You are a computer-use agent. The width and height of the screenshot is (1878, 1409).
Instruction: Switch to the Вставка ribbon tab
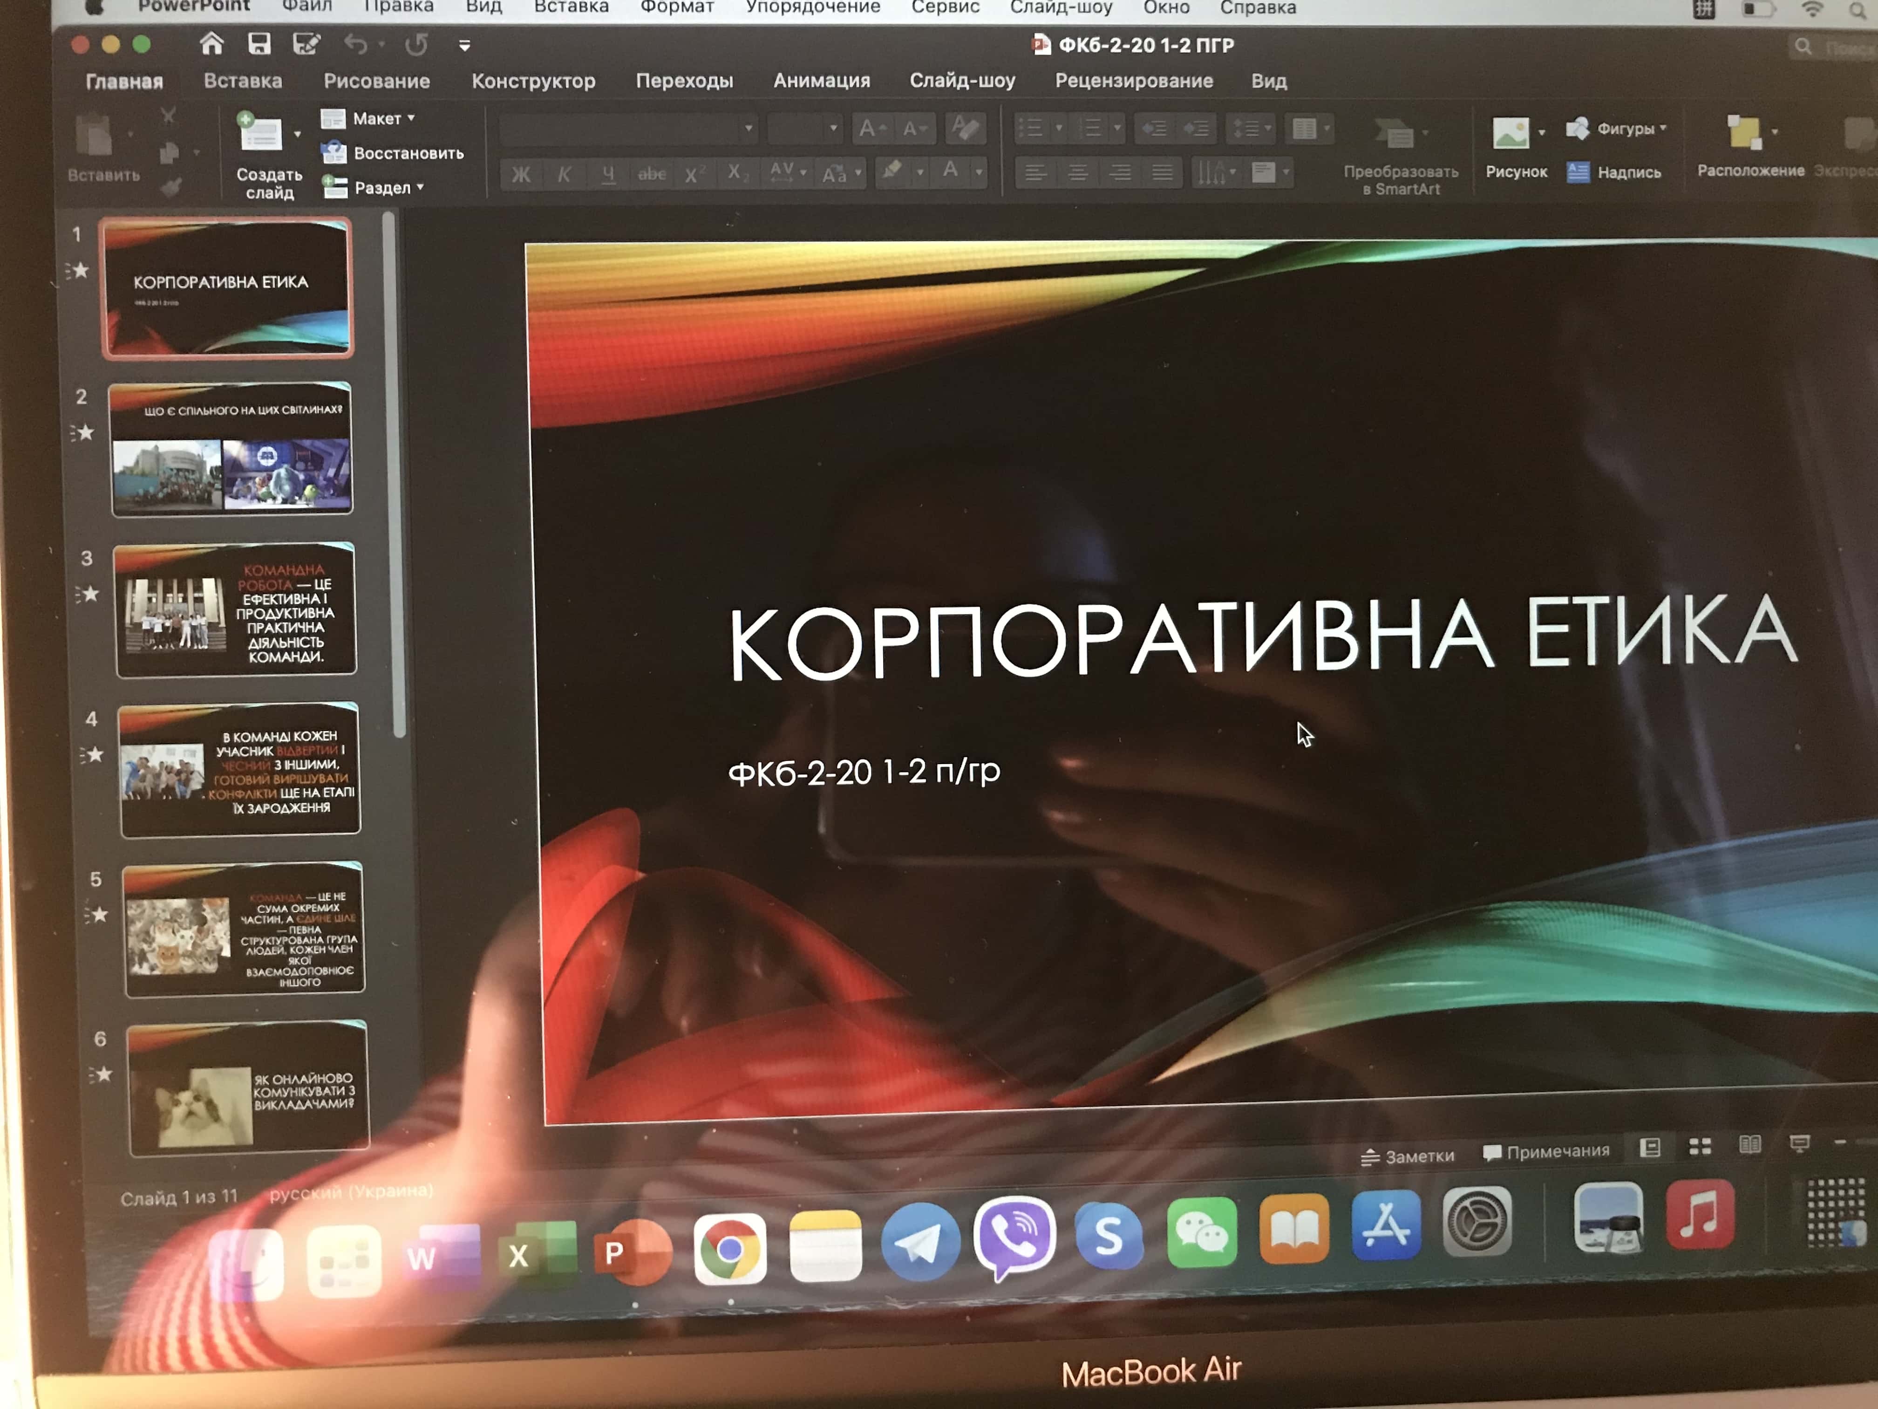(x=242, y=81)
